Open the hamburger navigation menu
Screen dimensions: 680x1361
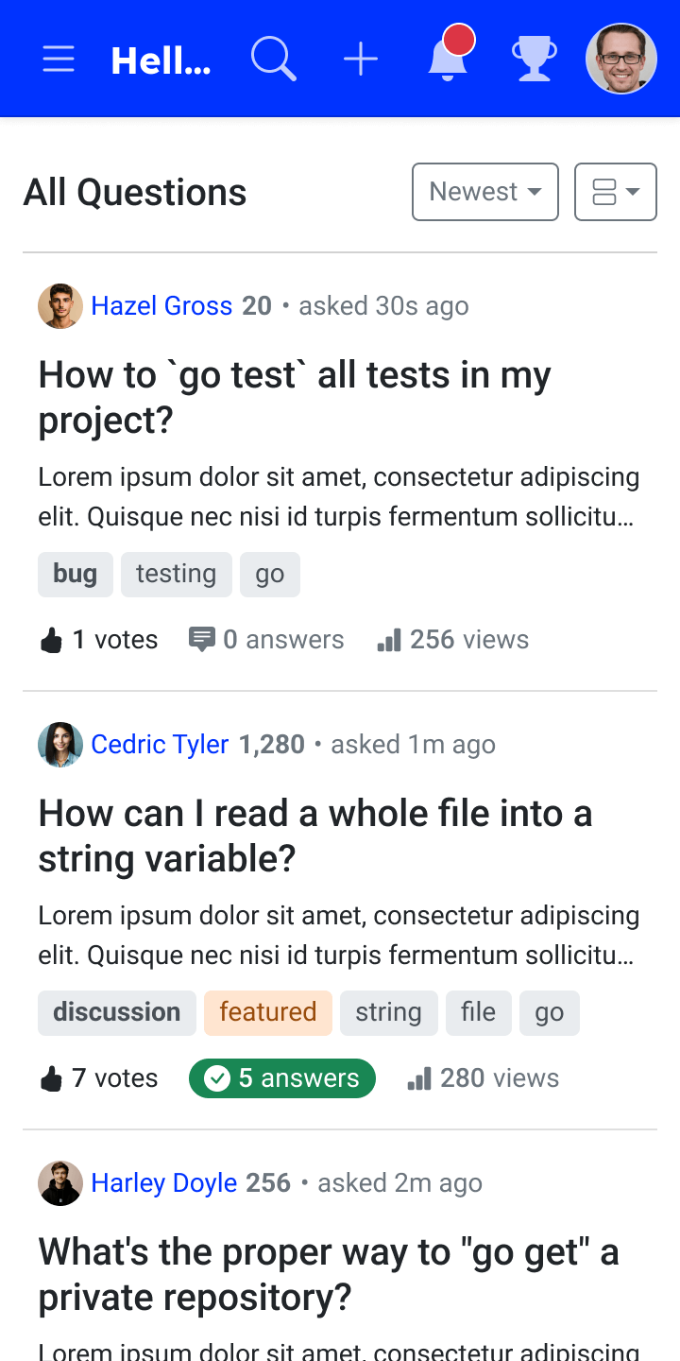(59, 60)
